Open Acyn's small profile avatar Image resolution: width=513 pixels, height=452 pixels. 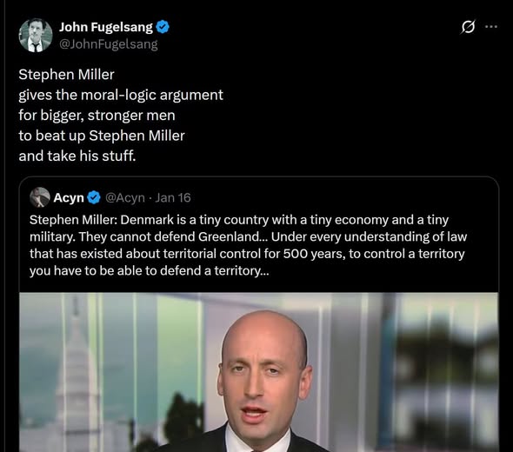pos(40,197)
